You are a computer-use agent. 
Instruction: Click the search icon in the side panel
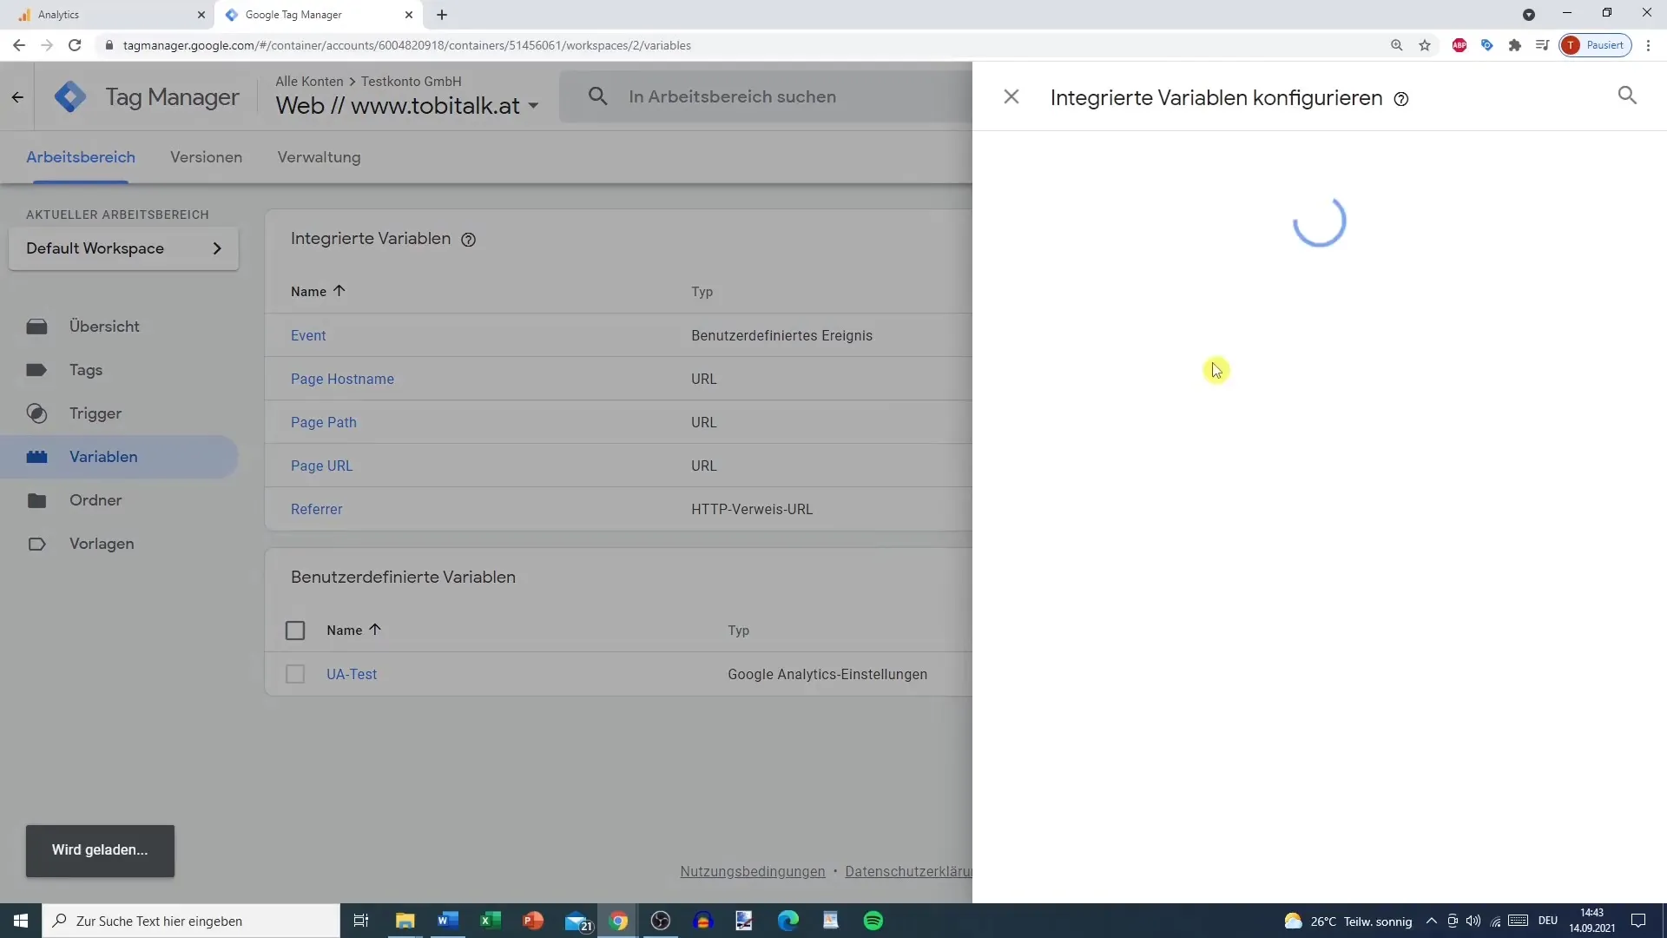1627,95
